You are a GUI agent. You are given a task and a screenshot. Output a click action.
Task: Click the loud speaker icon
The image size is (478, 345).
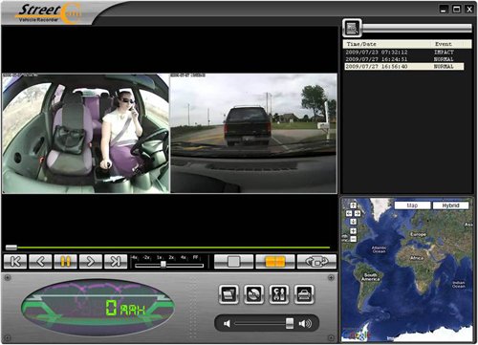(x=305, y=324)
